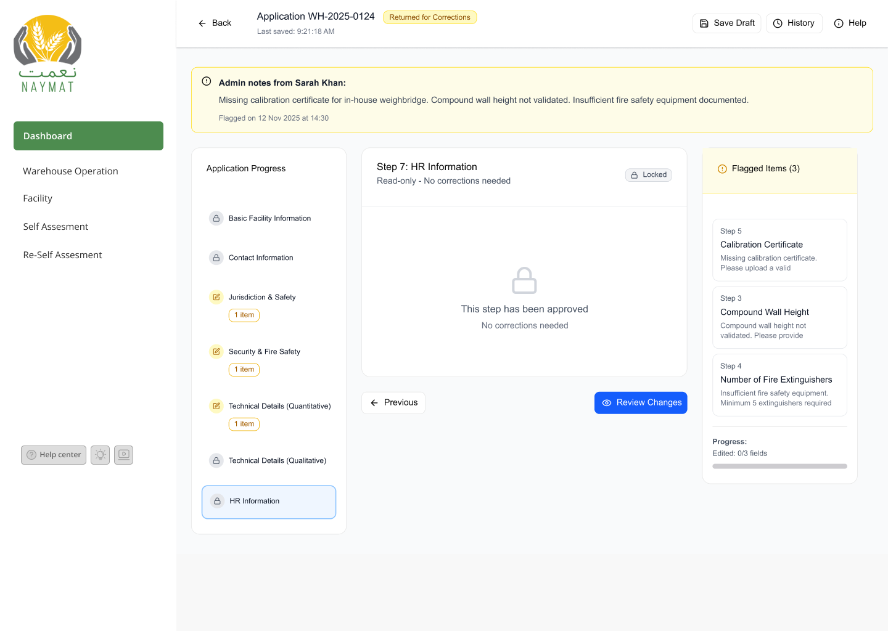Select Contact Information step

269,258
